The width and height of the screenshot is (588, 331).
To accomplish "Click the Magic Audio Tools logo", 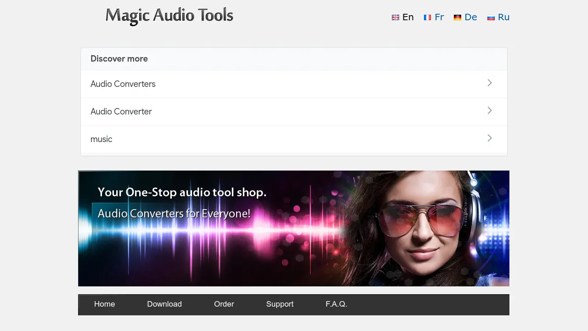I will tap(169, 16).
